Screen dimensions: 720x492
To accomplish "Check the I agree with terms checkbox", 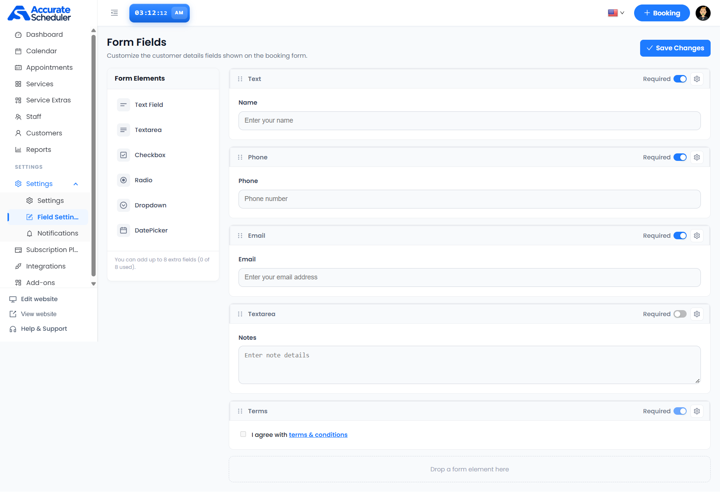I will point(243,434).
